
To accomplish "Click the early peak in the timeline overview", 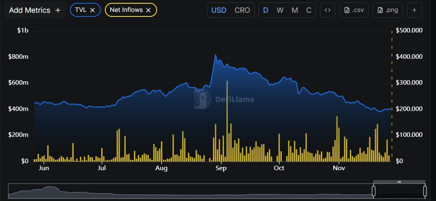I will click(x=50, y=187).
